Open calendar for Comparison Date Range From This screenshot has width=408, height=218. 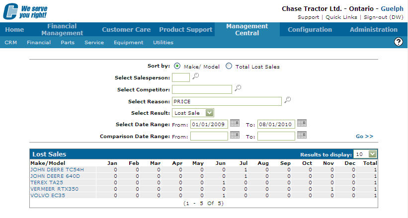(x=235, y=135)
